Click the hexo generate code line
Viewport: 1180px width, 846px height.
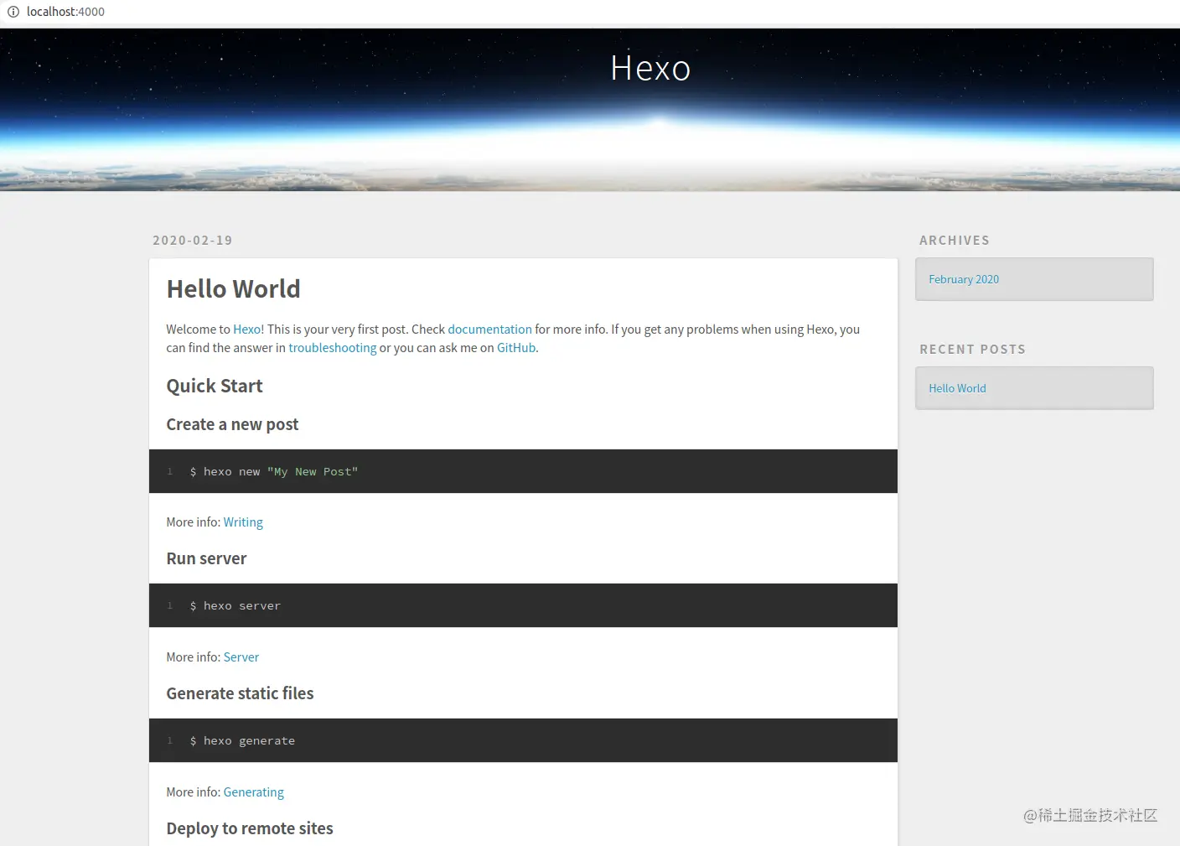pos(242,741)
